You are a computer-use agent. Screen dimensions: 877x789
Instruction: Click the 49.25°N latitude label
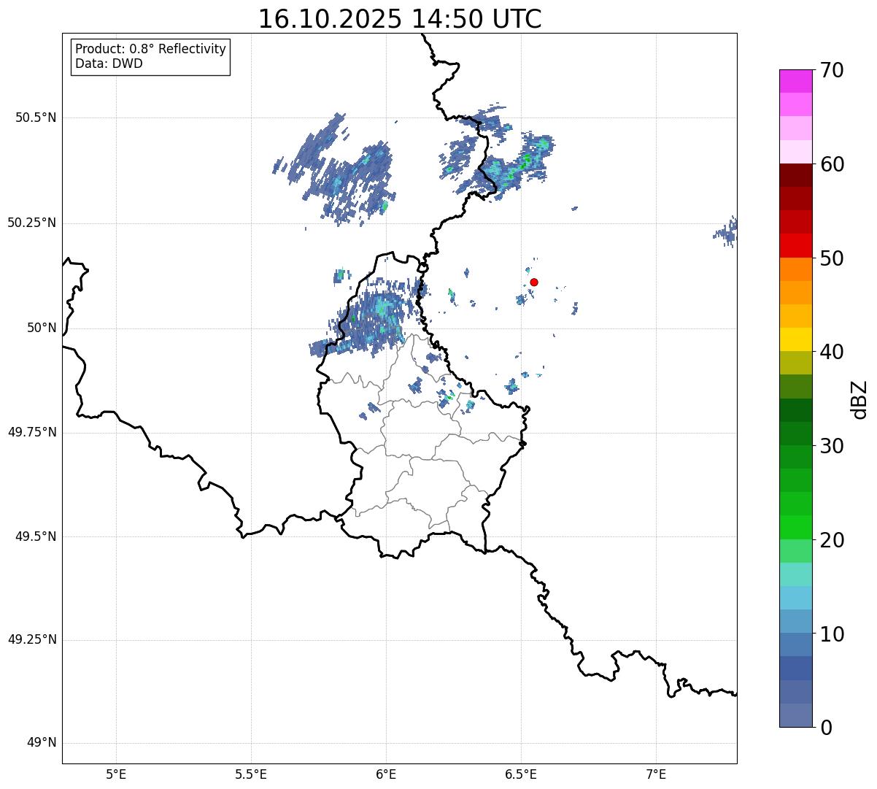(x=32, y=639)
